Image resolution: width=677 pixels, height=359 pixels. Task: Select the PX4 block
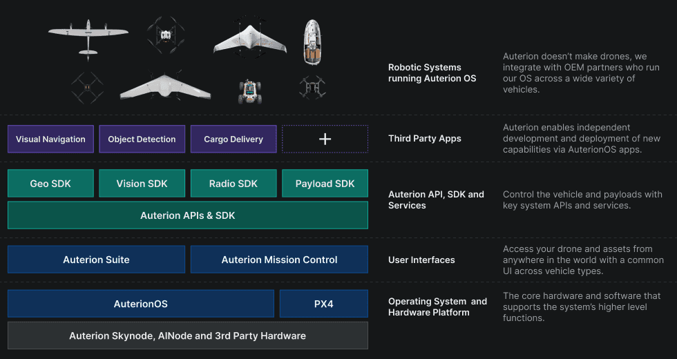(x=324, y=304)
